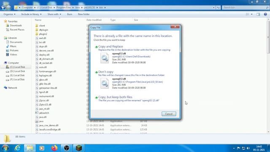Image resolution: width=270 pixels, height=152 pixels.
Task: Select the glass.dll file
Action: pos(43,80)
